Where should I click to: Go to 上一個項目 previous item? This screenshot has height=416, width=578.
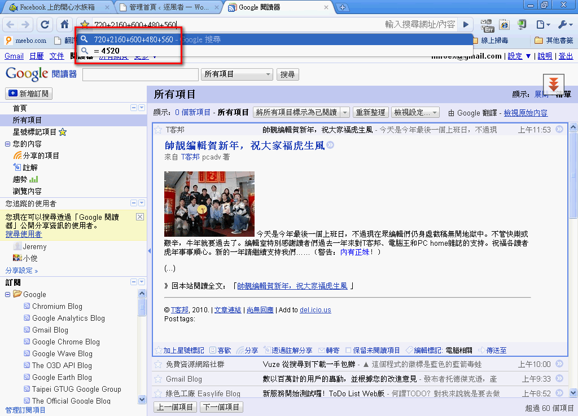[175, 407]
